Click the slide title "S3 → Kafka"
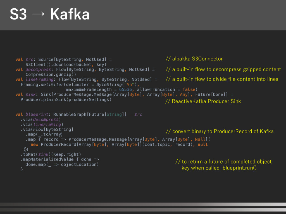This screenshot has height=214, width=286. (x=50, y=14)
